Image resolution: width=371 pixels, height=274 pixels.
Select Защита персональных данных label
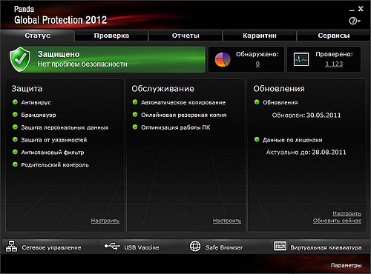coord(65,127)
